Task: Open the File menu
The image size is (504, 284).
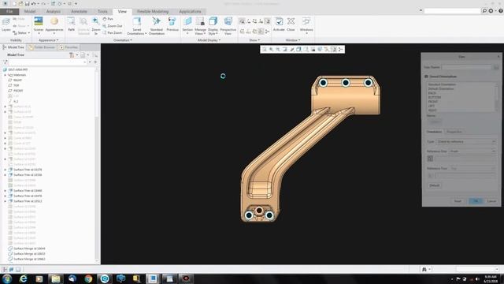Action: coord(9,11)
